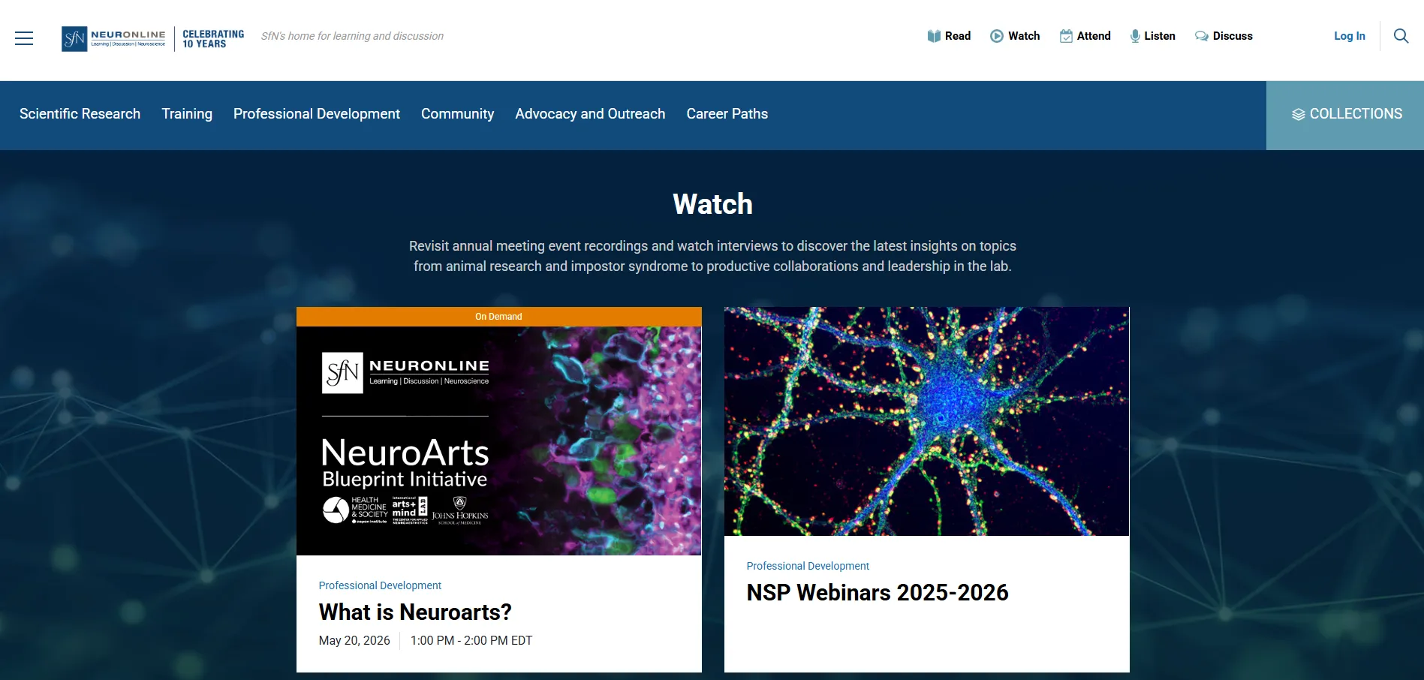Open Professional Development navigation item
Screen dimensions: 1424x680
click(x=317, y=114)
